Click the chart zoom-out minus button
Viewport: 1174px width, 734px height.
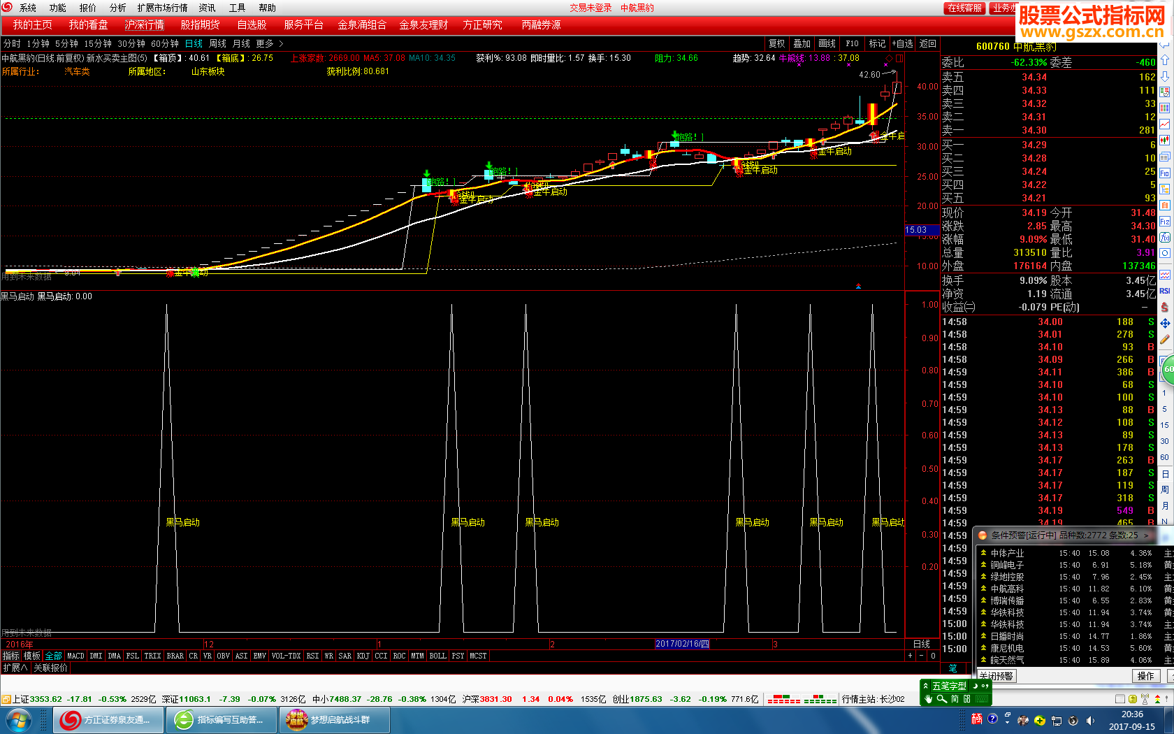tap(922, 656)
